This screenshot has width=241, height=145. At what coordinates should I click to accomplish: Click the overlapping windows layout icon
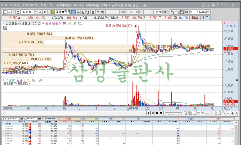(190, 113)
